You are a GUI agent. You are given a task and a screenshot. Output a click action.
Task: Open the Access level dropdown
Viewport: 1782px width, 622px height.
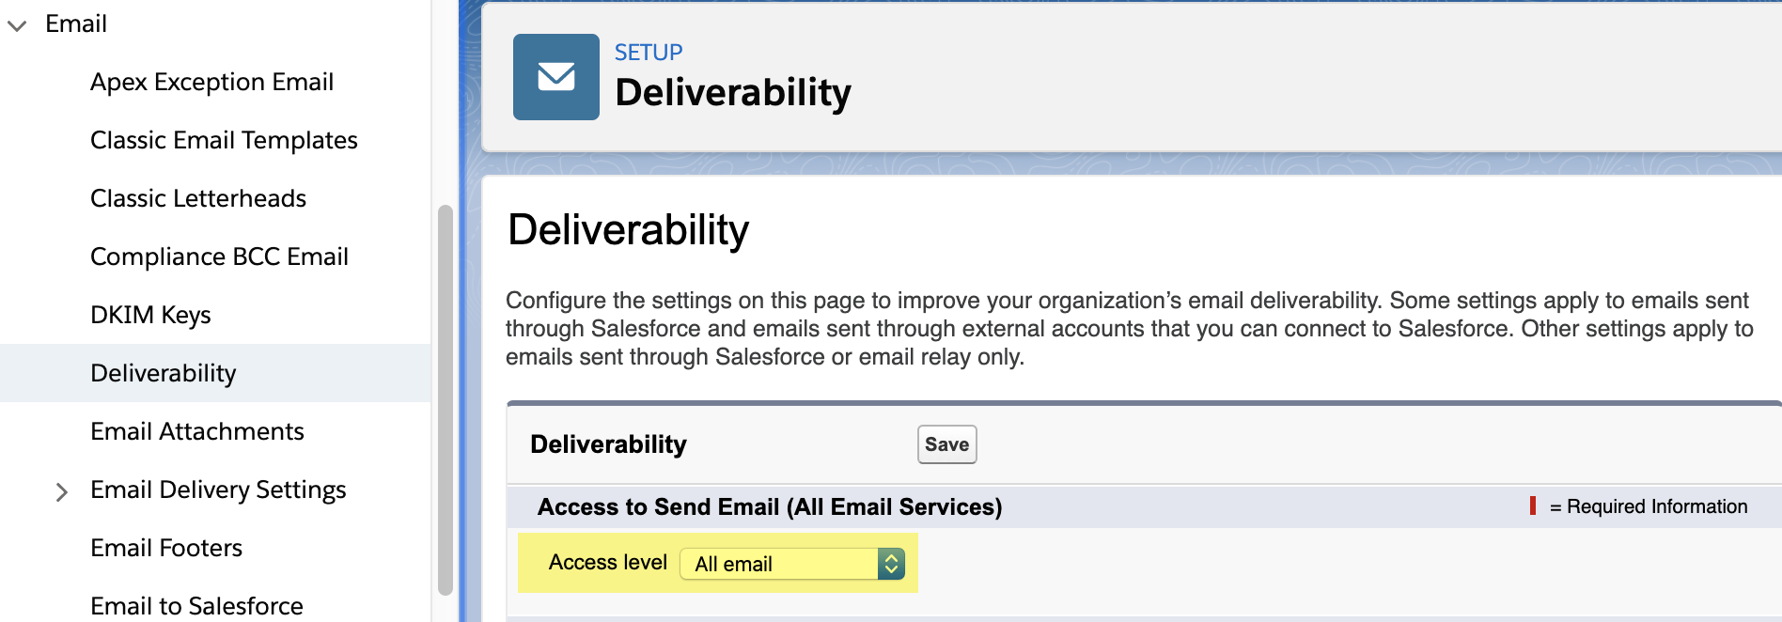(791, 564)
